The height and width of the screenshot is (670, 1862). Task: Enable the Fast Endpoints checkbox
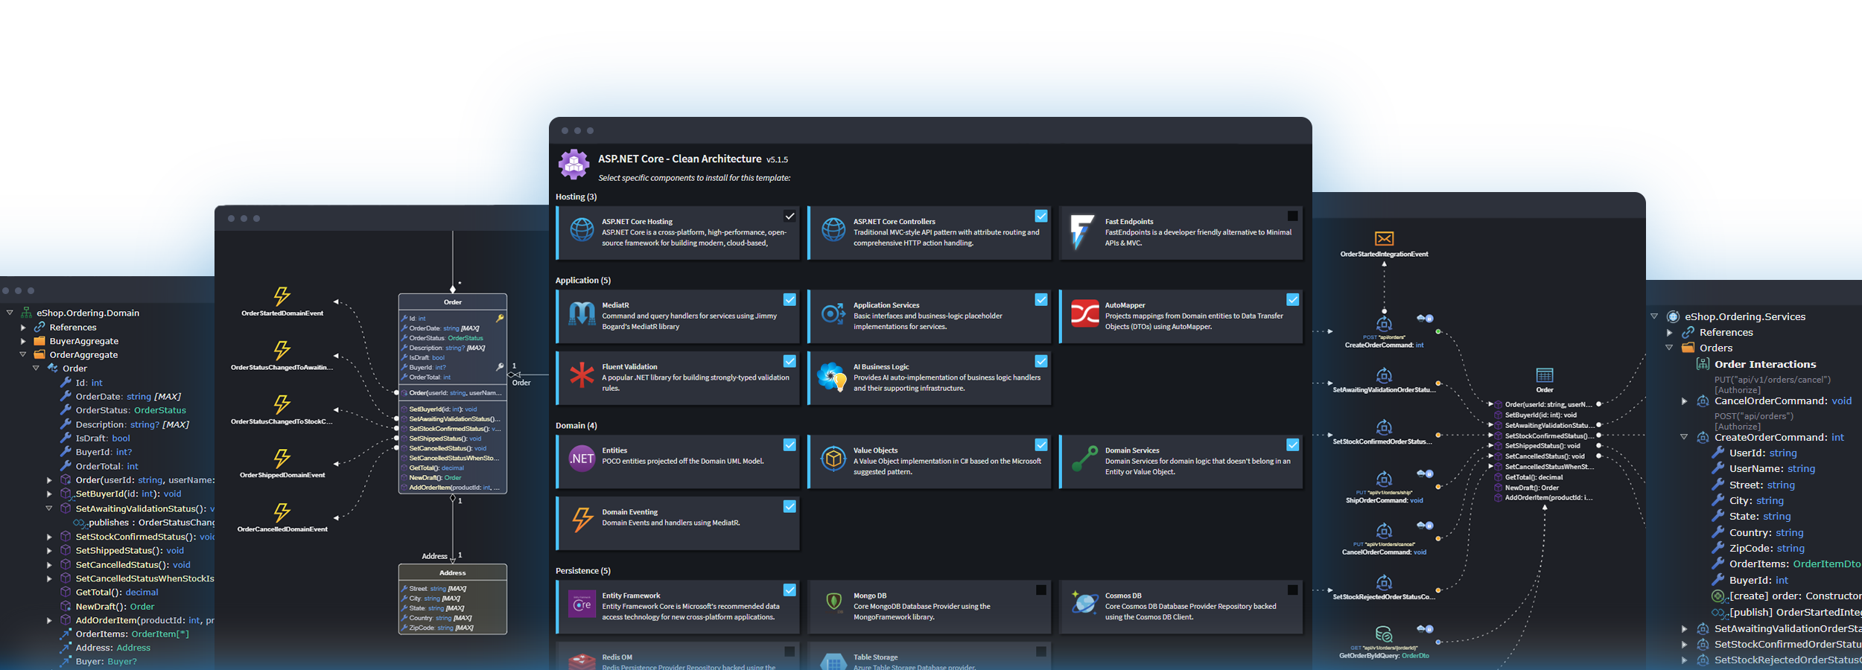click(1292, 216)
